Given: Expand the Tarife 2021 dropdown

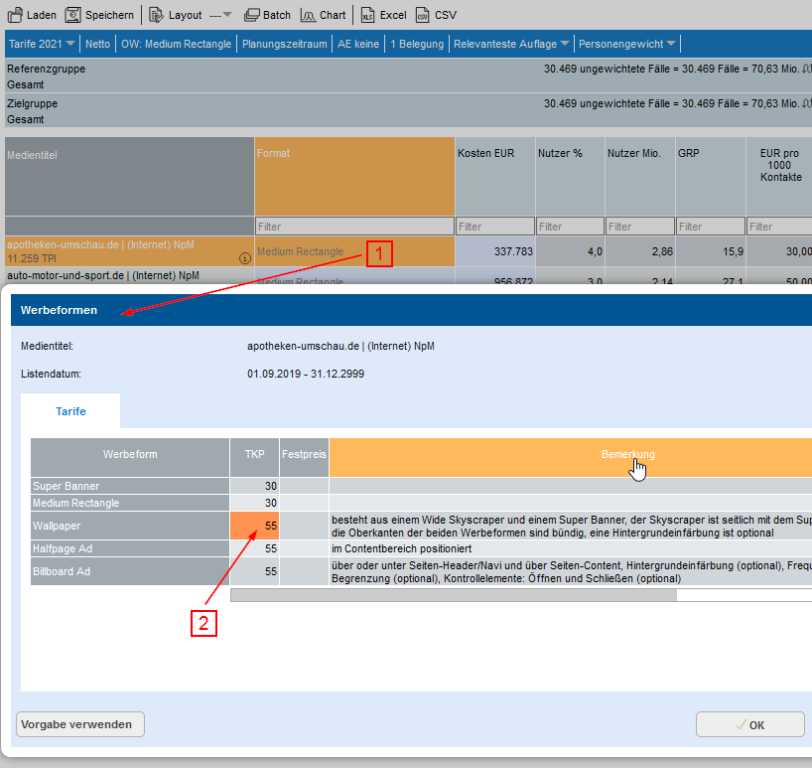Looking at the screenshot, I should click(42, 44).
